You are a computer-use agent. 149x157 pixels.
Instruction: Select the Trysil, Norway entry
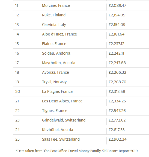[x=54, y=82]
